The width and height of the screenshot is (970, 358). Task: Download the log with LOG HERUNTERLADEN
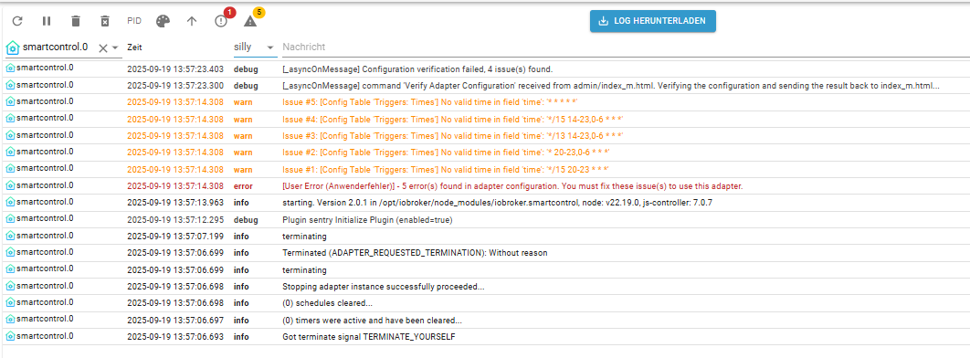click(x=653, y=21)
